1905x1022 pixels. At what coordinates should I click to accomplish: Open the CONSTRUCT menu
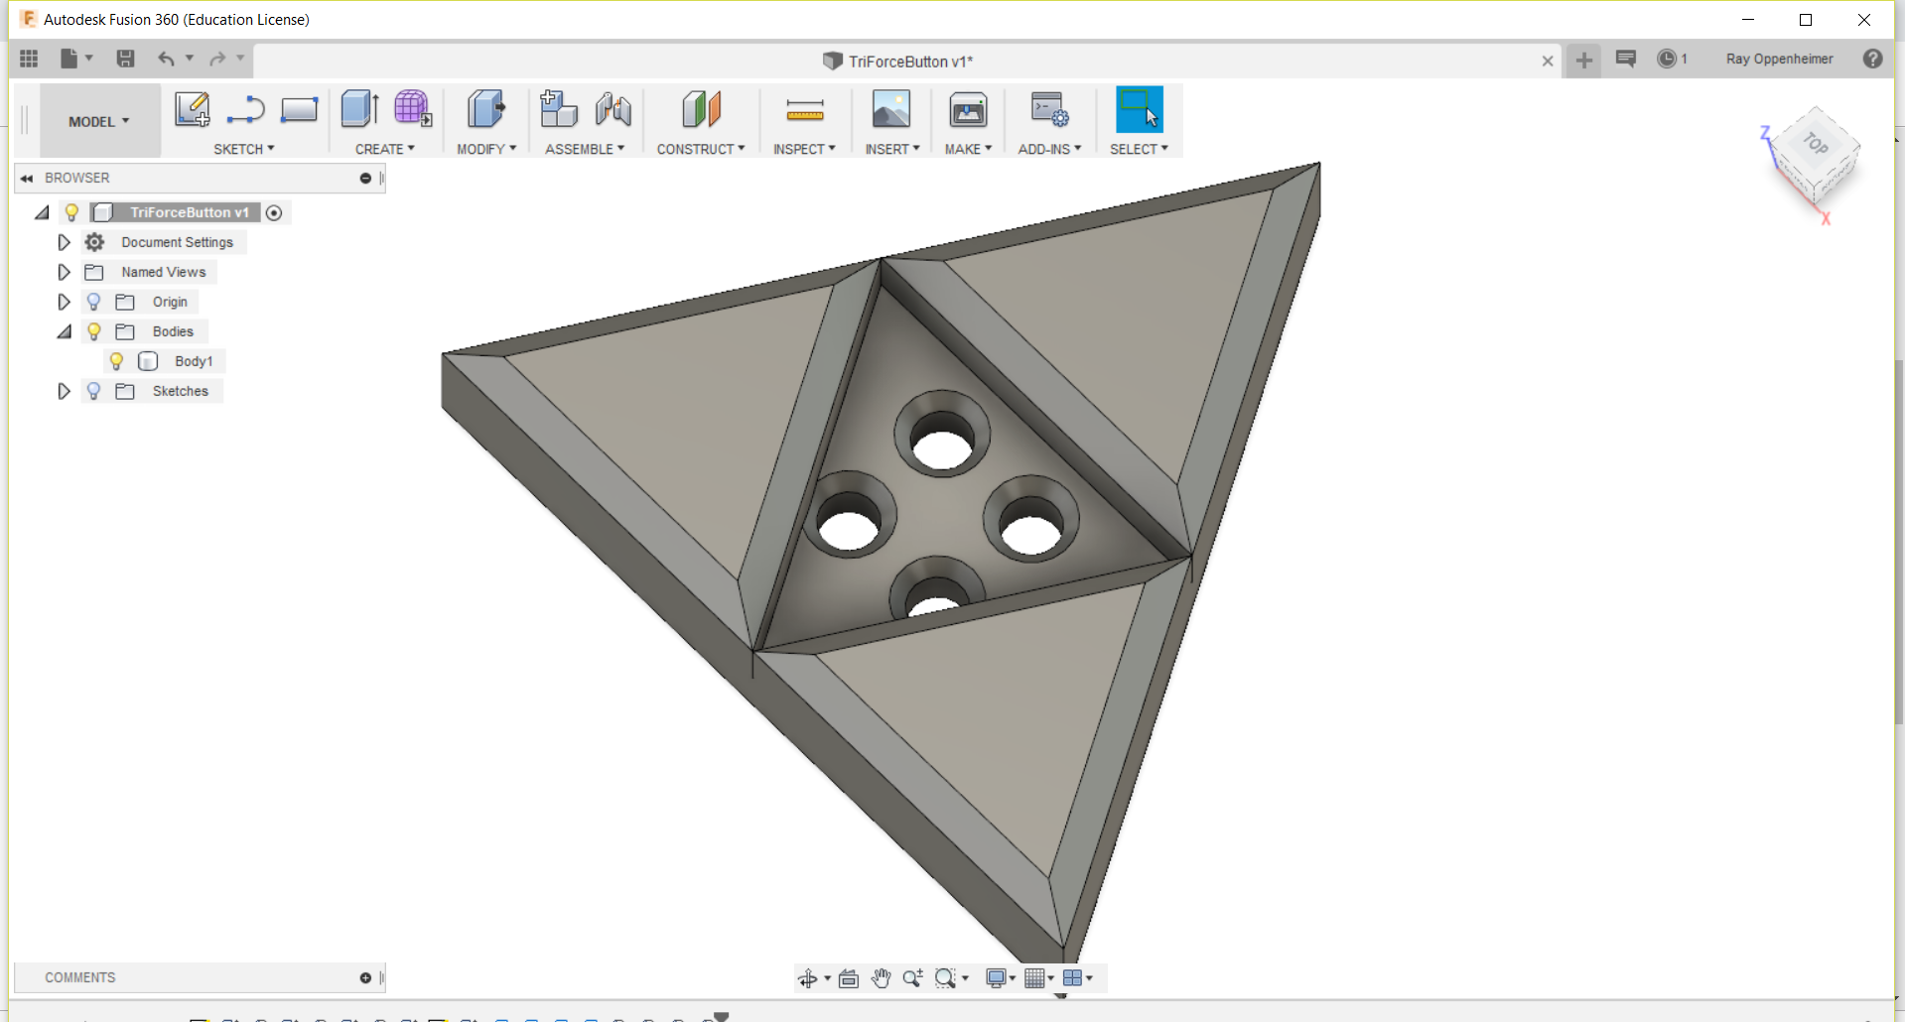[701, 149]
